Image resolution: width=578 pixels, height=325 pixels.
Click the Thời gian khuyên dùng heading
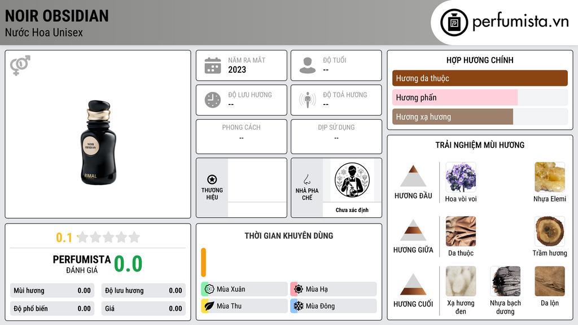[289, 236]
